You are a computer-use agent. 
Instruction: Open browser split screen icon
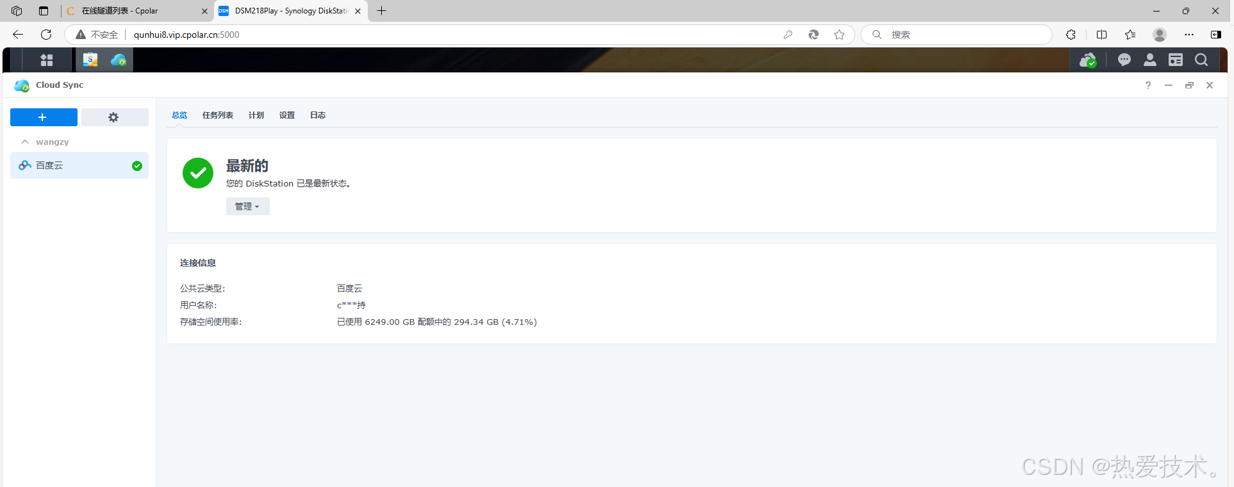1102,35
